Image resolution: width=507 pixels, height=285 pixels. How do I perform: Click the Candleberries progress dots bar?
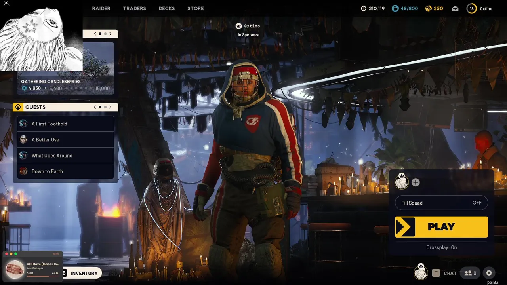(78, 88)
